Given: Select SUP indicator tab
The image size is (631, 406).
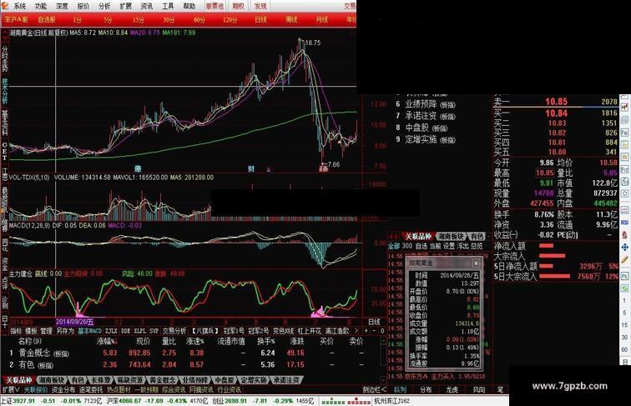Looking at the screenshot, I should pyautogui.click(x=154, y=331).
